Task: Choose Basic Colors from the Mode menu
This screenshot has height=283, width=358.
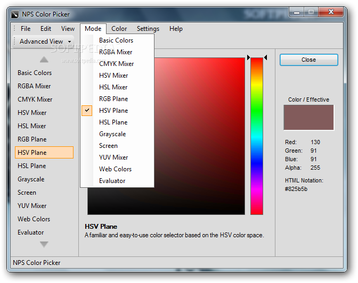Action: [117, 40]
